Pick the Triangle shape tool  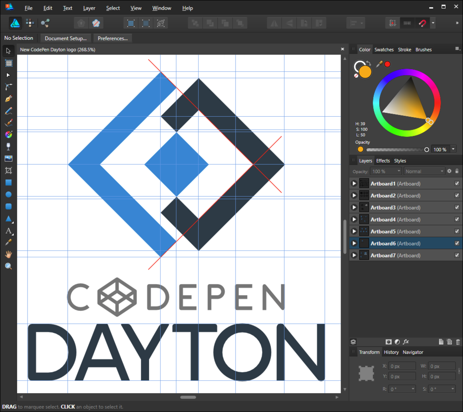(9, 219)
